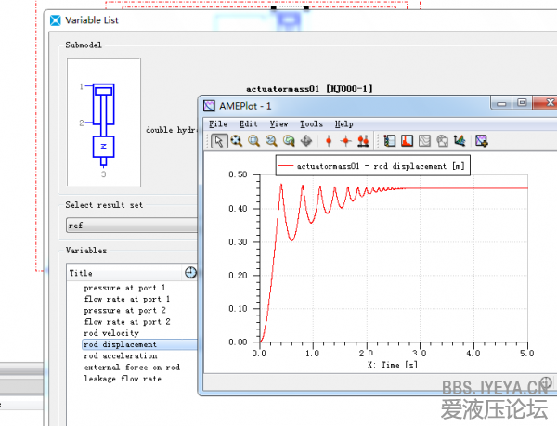Open the View menu in AMEPlot
Viewport: 557px width, 426px height.
(278, 123)
